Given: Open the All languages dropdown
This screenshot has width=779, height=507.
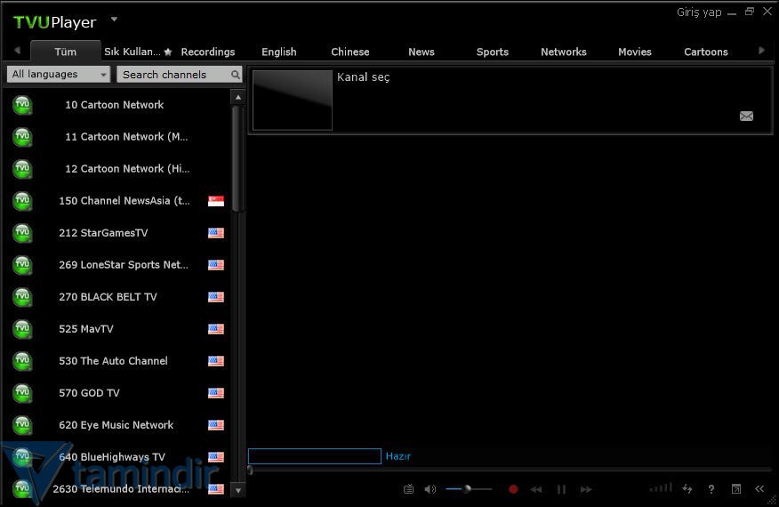Looking at the screenshot, I should pyautogui.click(x=58, y=75).
